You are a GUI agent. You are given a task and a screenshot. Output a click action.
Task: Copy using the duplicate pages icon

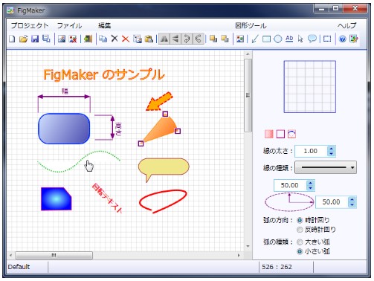pyautogui.click(x=103, y=39)
